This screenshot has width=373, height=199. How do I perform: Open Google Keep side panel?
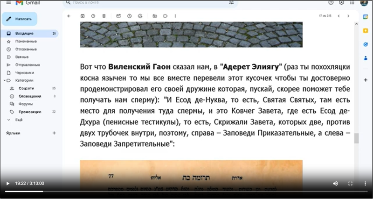point(366,31)
